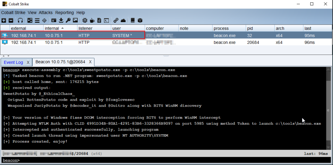Image resolution: width=333 pixels, height=165 pixels.
Task: Sort sessions by computer column header
Action: click(162, 28)
